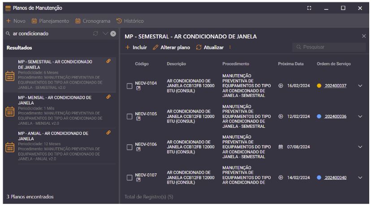Open the three-dot more options menu
Screen dimensions: 371x206
click(230, 47)
